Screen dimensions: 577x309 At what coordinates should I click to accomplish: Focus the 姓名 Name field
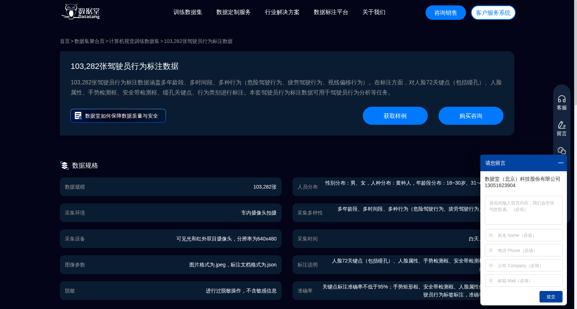pos(524,235)
